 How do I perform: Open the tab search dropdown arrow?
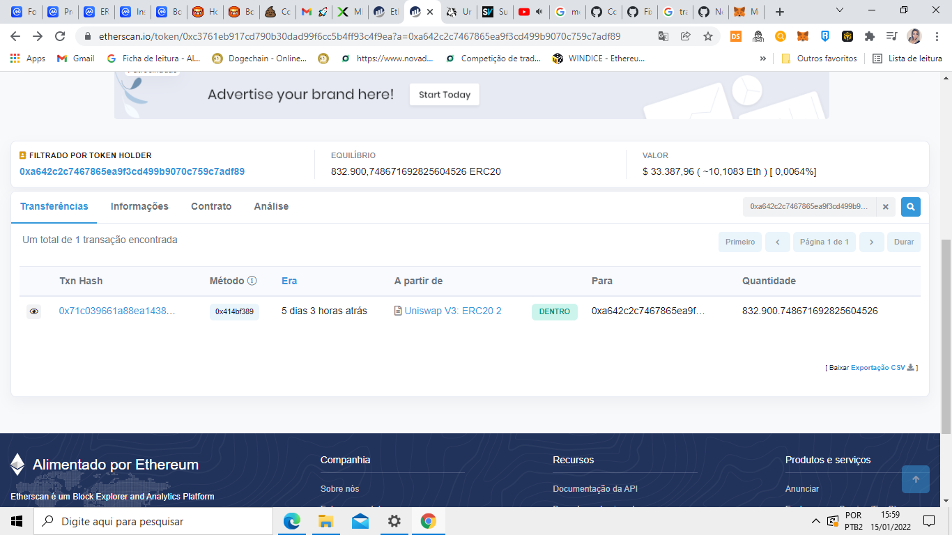pyautogui.click(x=838, y=11)
